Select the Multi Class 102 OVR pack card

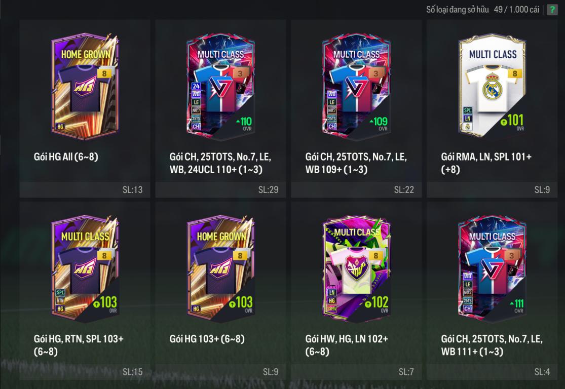356,268
